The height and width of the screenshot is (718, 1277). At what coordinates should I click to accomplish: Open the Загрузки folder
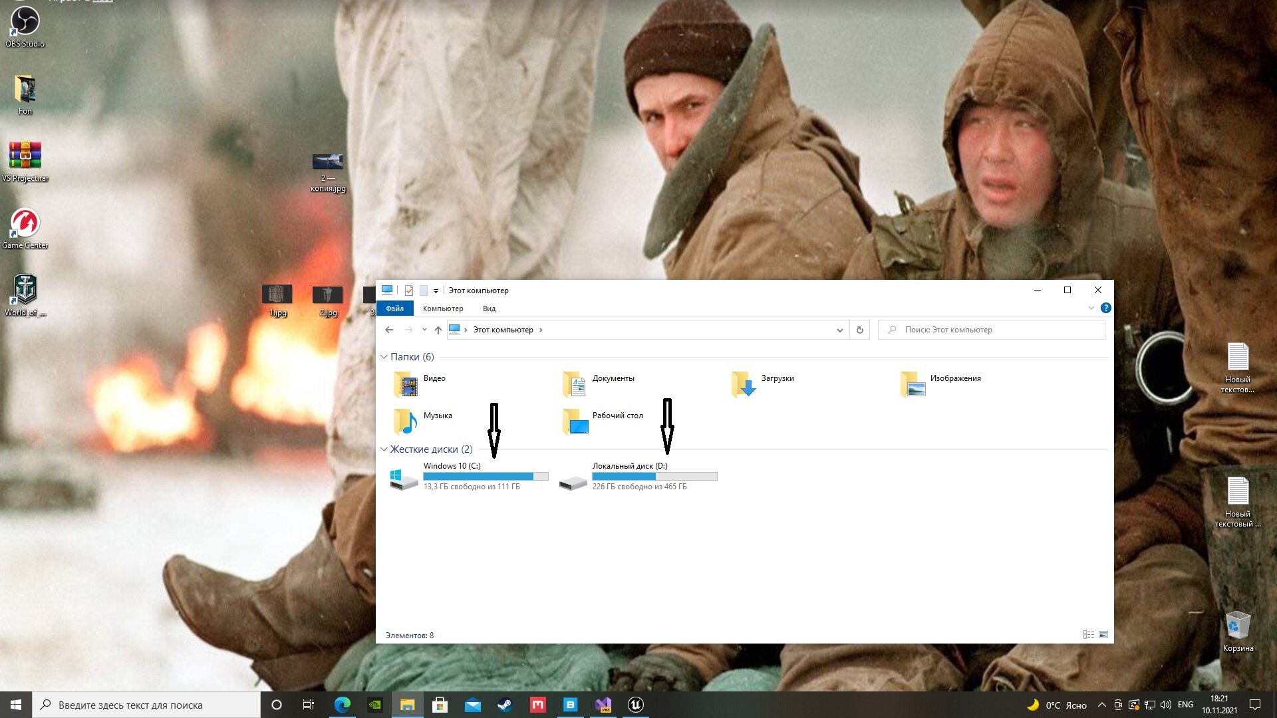[763, 383]
